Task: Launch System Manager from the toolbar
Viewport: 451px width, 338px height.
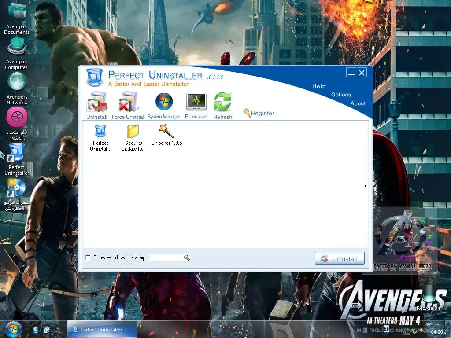Action: [x=164, y=106]
